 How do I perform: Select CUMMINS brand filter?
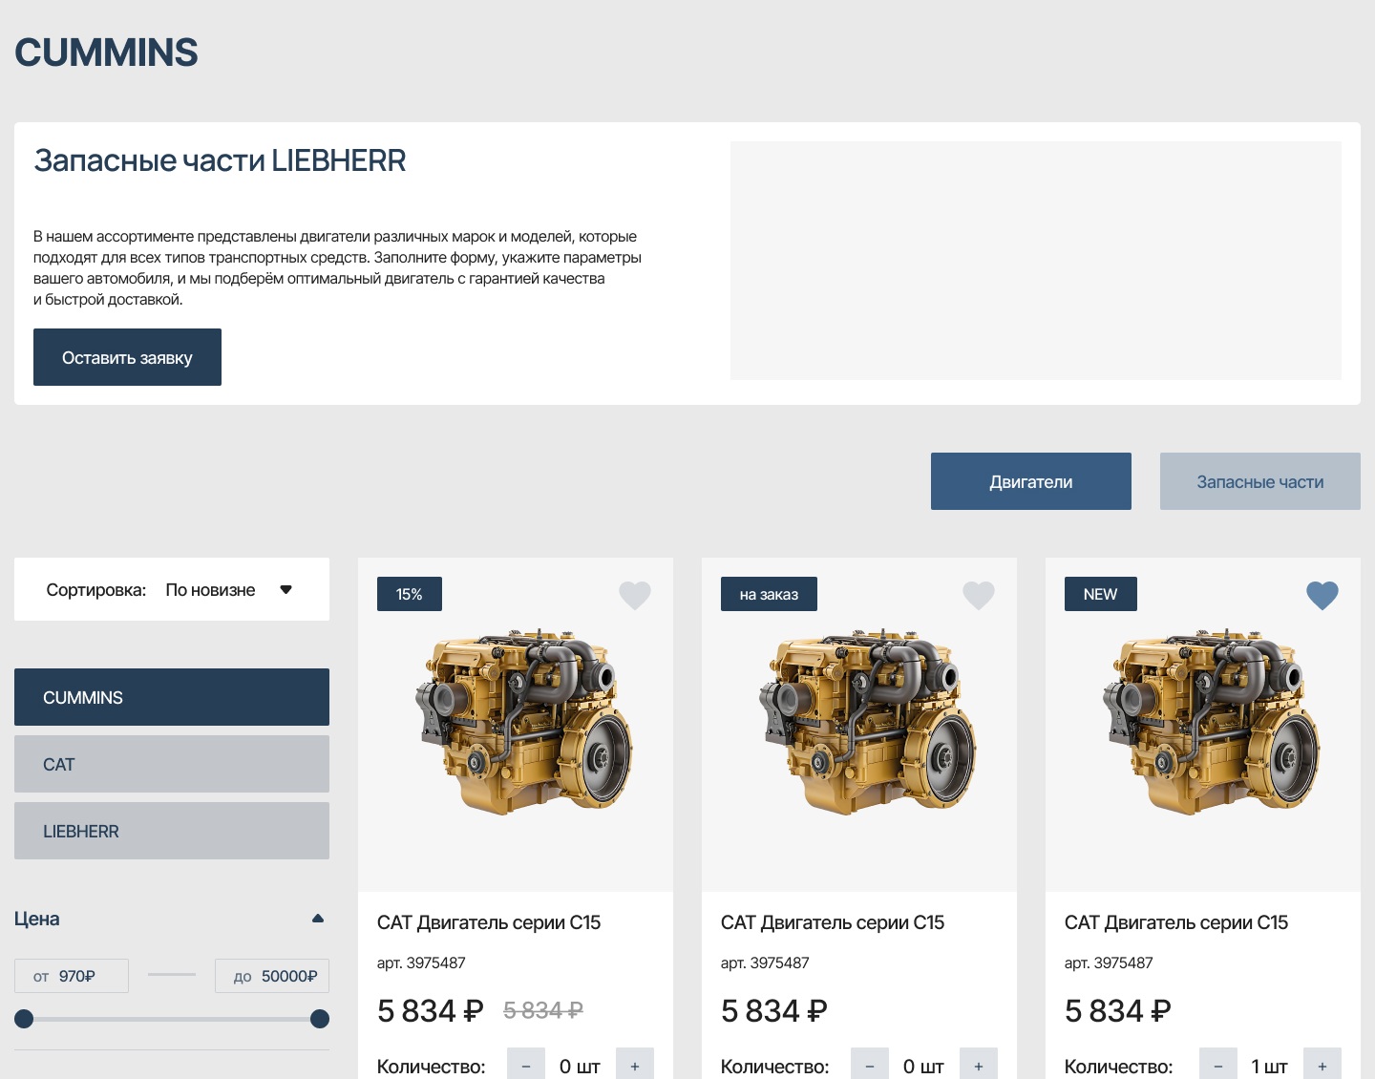(172, 697)
